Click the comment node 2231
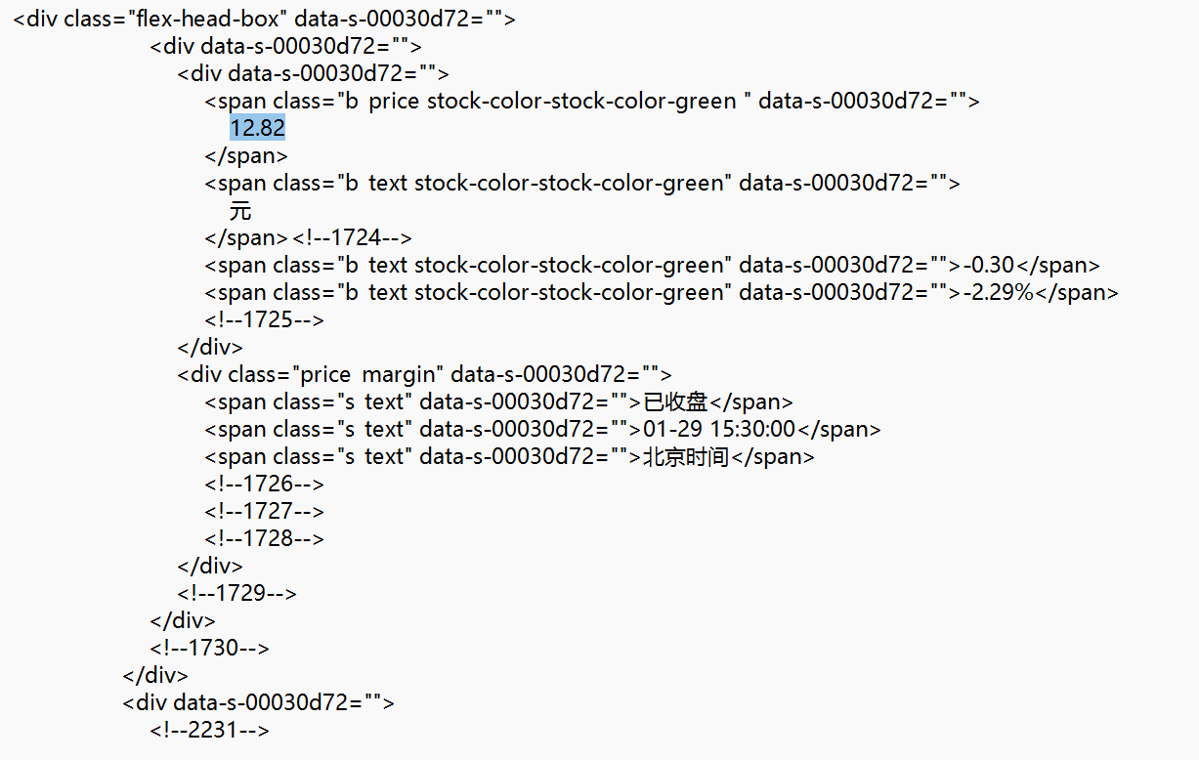Image resolution: width=1199 pixels, height=760 pixels. tap(209, 730)
